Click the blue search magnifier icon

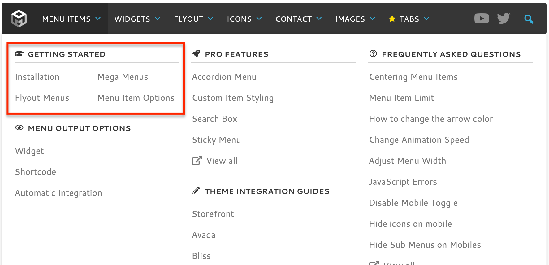click(x=529, y=19)
